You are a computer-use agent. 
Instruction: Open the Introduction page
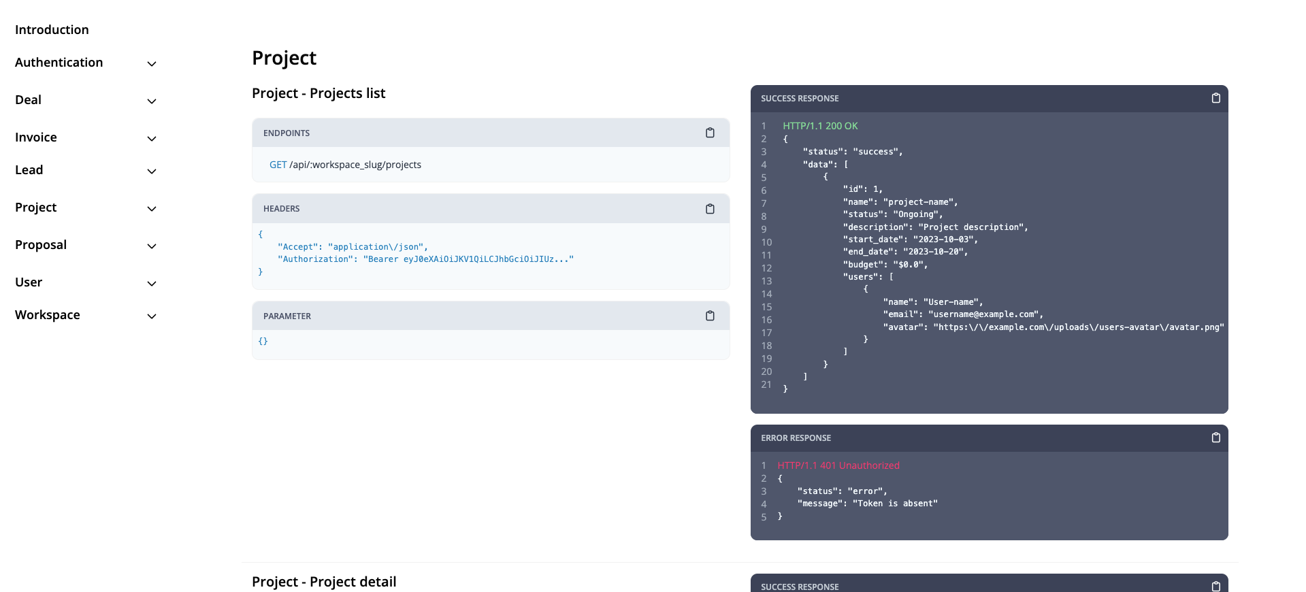[52, 30]
